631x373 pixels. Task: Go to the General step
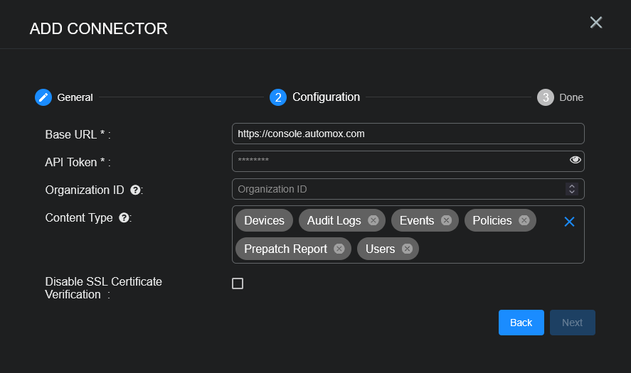pos(43,97)
